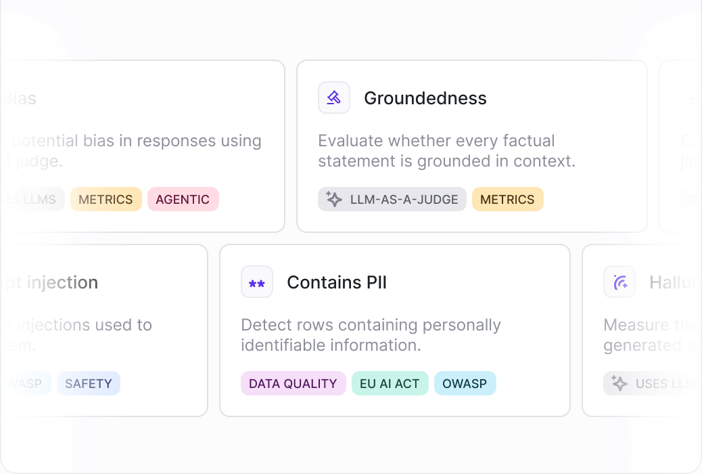Select the METRICS tag on Groundedness card

[x=508, y=199]
